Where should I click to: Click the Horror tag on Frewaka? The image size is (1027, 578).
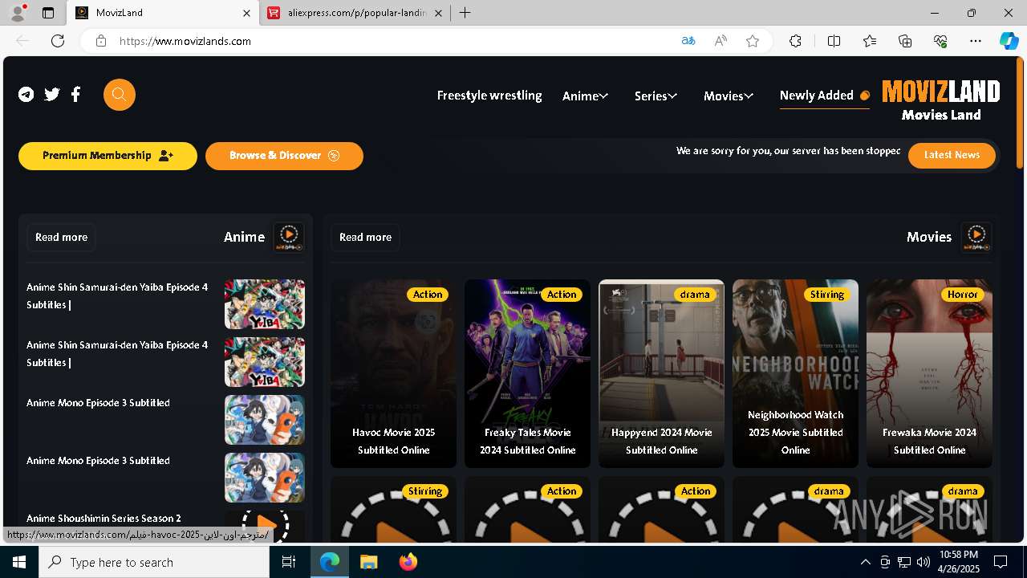pyautogui.click(x=962, y=295)
